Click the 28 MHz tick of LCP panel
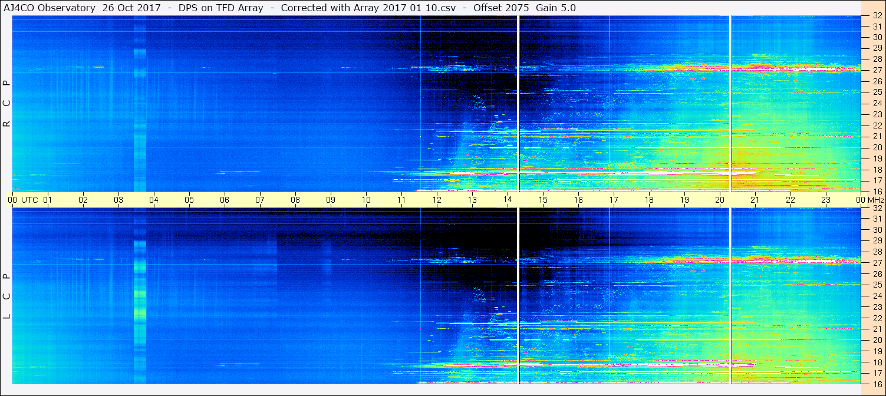The width and height of the screenshot is (886, 396). coord(877,252)
